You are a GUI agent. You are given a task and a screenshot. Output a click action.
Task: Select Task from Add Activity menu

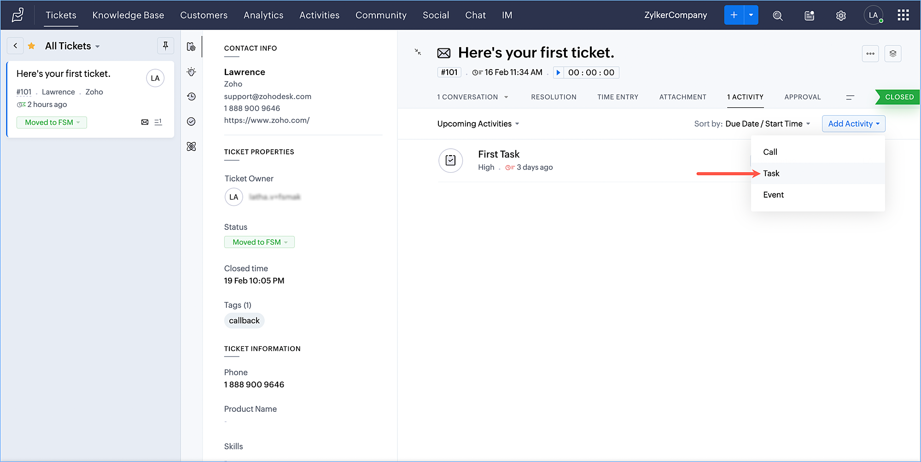(x=771, y=174)
